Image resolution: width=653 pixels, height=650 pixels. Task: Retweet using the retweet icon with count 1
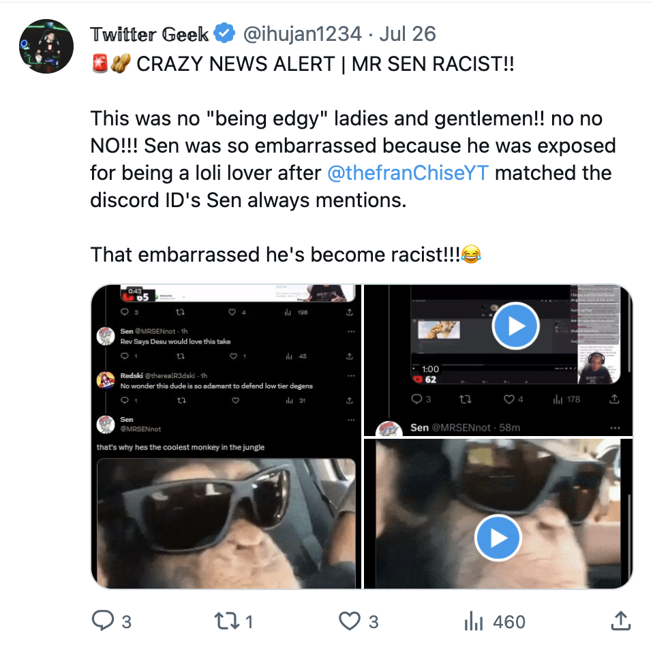[x=224, y=621]
